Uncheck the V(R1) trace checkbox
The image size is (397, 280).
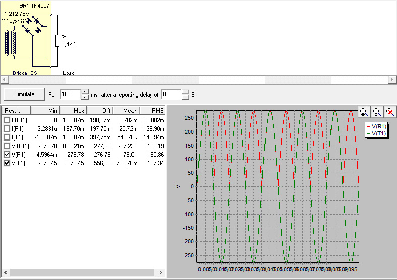point(7,155)
